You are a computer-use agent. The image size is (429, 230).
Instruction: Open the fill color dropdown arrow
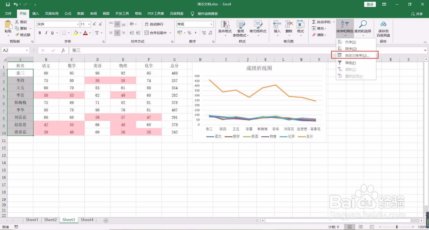pos(80,33)
